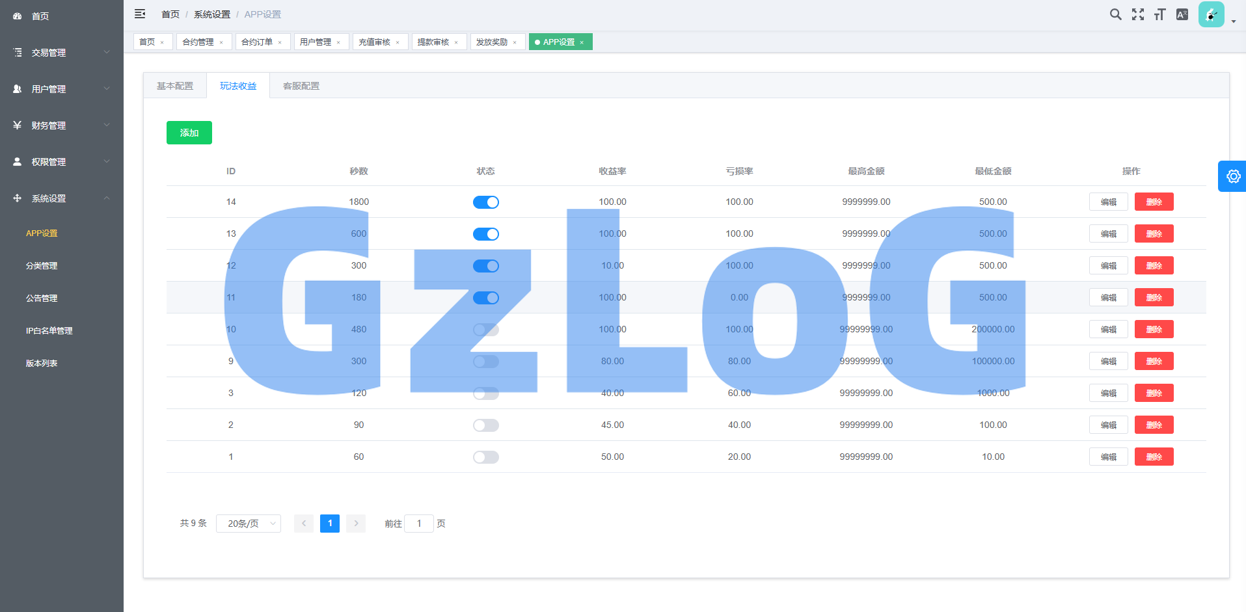The width and height of the screenshot is (1246, 612).
Task: Enable the status switch for ID 1
Action: point(485,457)
